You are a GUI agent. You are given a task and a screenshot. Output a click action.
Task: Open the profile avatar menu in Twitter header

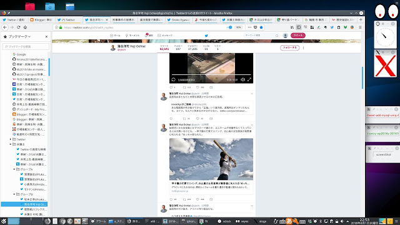[x=286, y=36]
